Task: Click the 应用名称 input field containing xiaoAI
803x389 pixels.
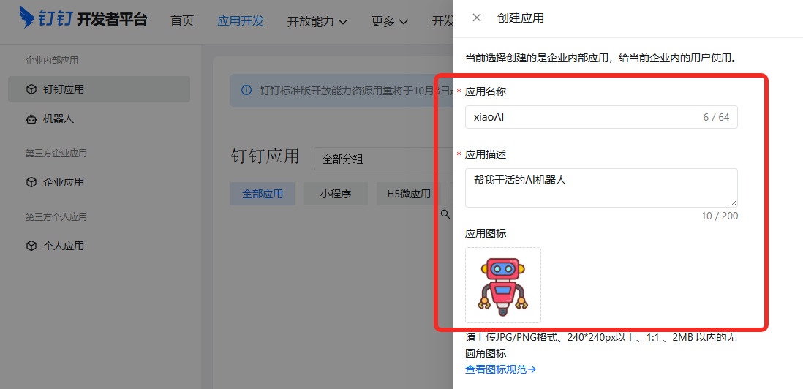Action: (x=585, y=117)
